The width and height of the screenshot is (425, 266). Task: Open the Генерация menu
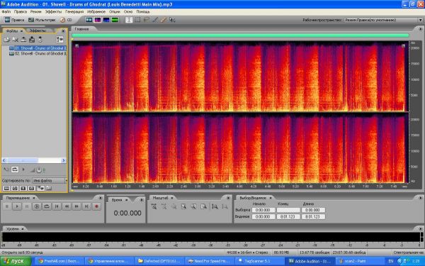74,11
